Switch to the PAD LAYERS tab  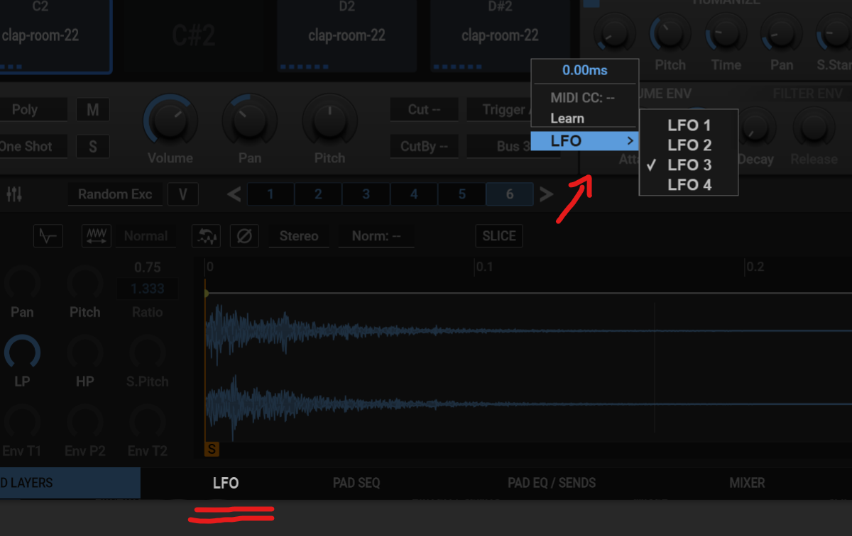click(x=70, y=483)
